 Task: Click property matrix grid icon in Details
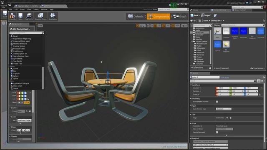pyautogui.click(x=259, y=81)
